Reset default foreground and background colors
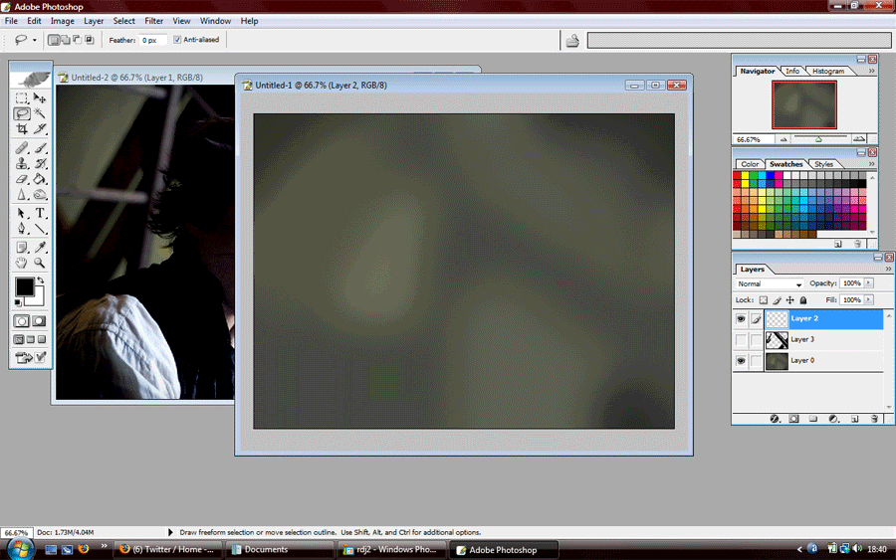 click(18, 302)
